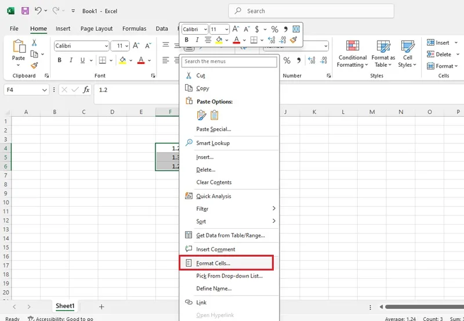Click Insert Comment in context menu
Viewport: 464px width, 321px height.
click(229, 250)
